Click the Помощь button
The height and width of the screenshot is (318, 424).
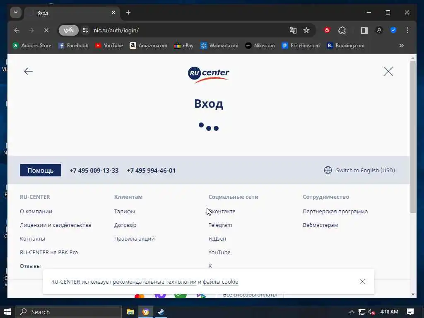(41, 170)
